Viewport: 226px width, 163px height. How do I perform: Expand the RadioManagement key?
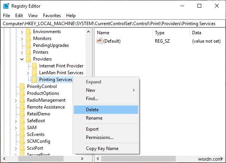tap(16, 101)
